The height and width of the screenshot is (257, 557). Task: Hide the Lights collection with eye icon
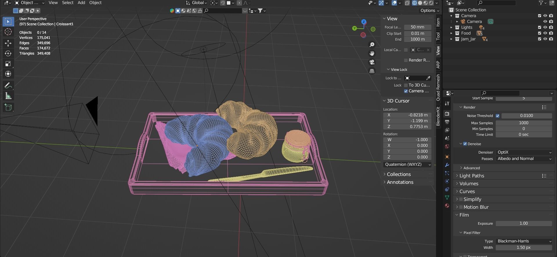(x=545, y=27)
